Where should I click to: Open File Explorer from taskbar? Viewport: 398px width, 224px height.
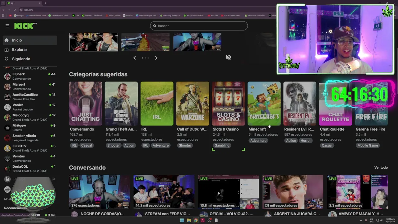(x=189, y=220)
